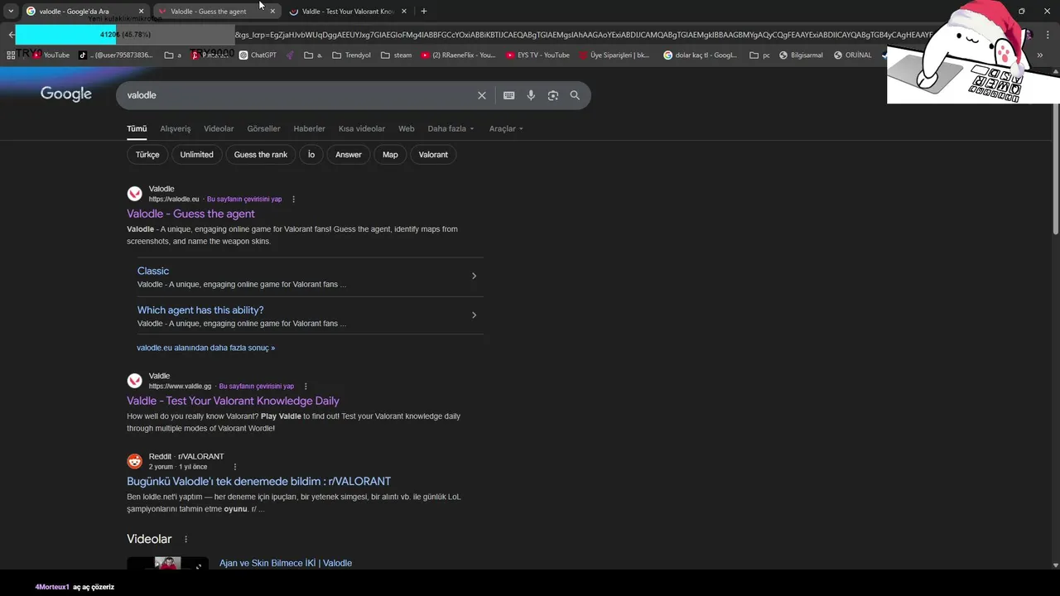Open the 'Valodle - Guess the agent' result

(x=190, y=214)
